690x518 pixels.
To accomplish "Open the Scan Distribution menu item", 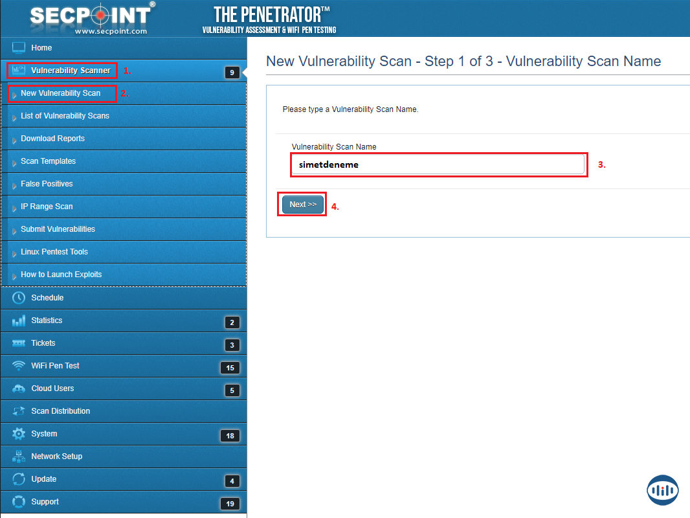I will pyautogui.click(x=60, y=411).
